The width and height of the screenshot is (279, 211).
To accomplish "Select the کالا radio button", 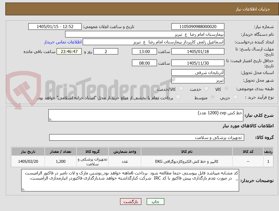I will tap(227, 88).
